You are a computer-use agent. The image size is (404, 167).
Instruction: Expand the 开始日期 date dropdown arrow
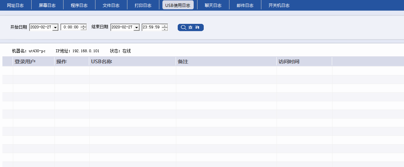click(x=55, y=27)
